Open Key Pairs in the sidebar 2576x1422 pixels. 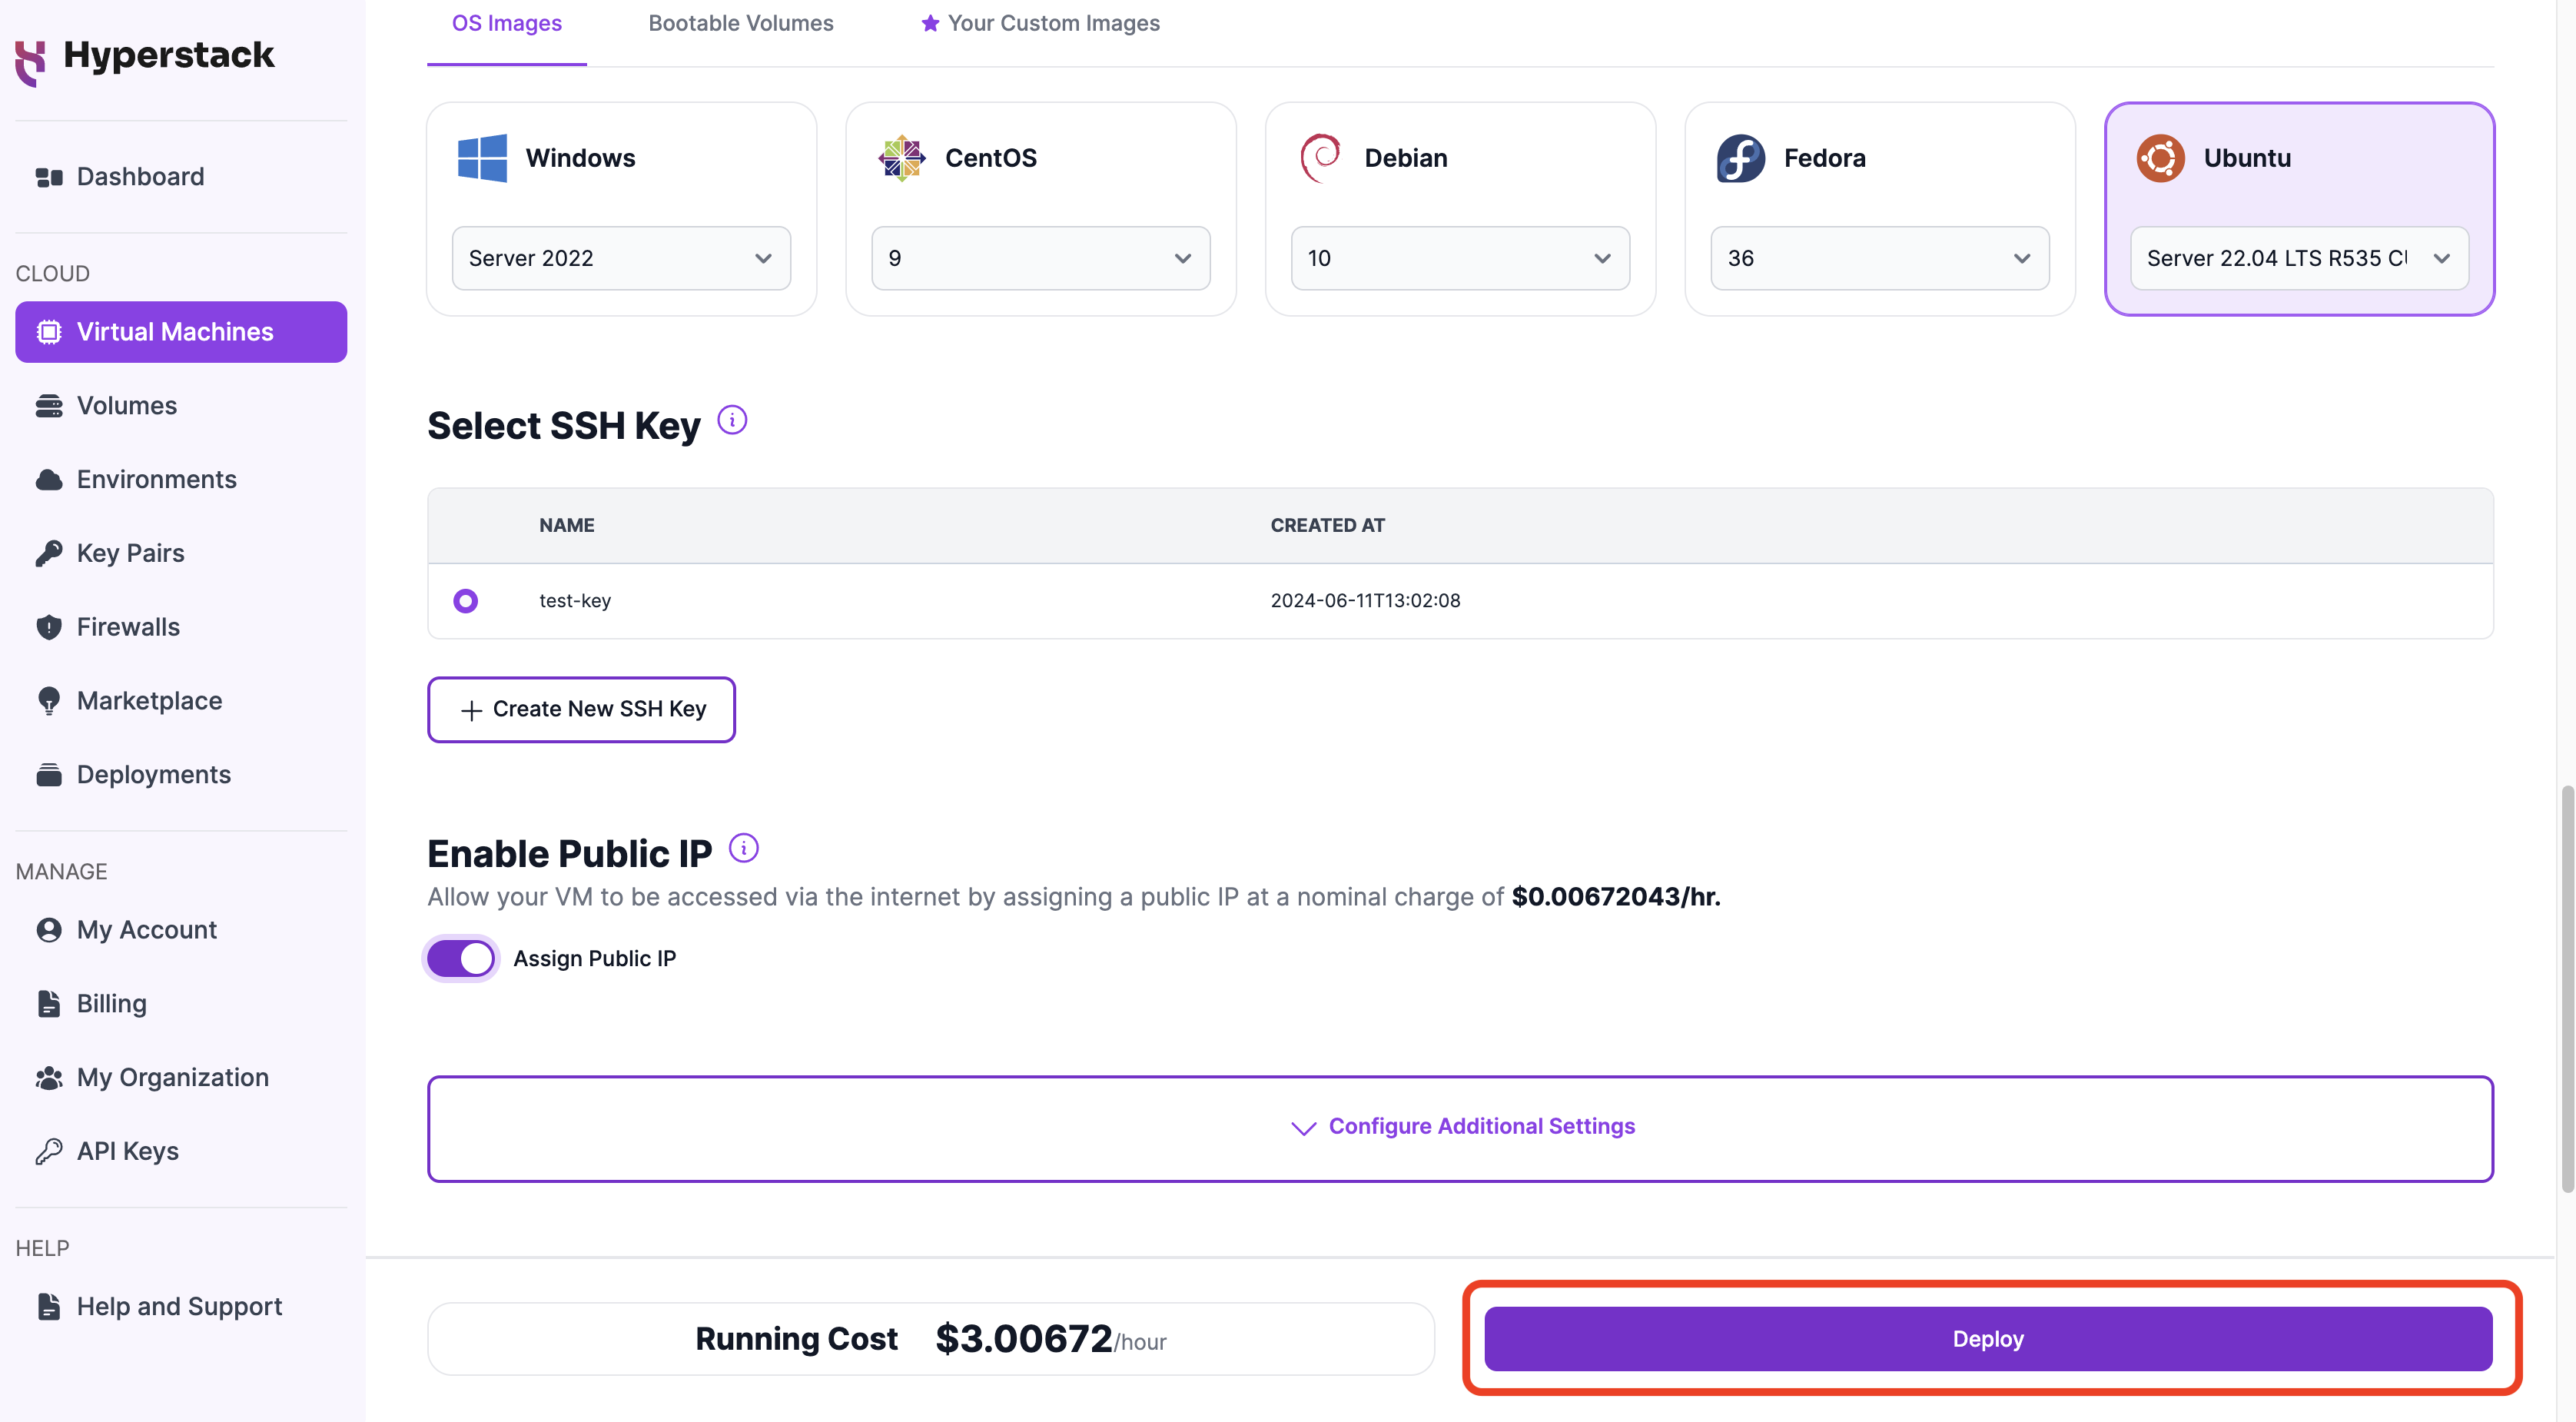click(181, 554)
